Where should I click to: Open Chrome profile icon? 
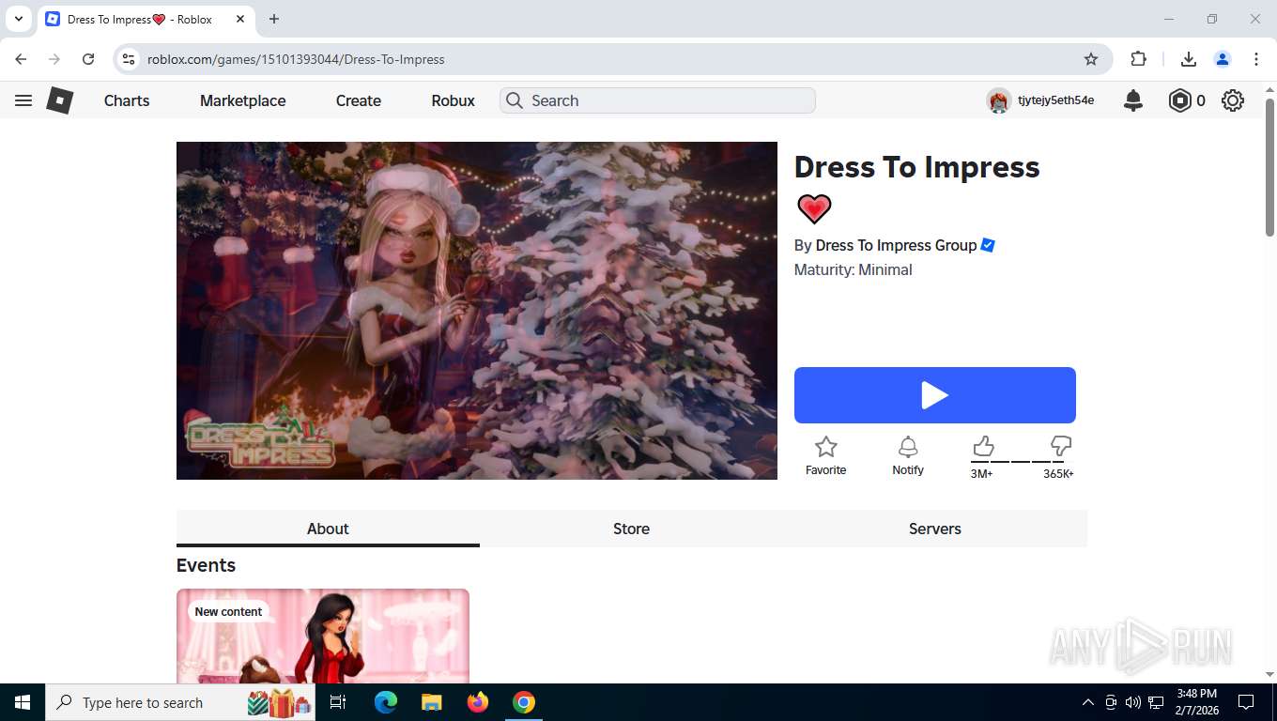(1223, 59)
